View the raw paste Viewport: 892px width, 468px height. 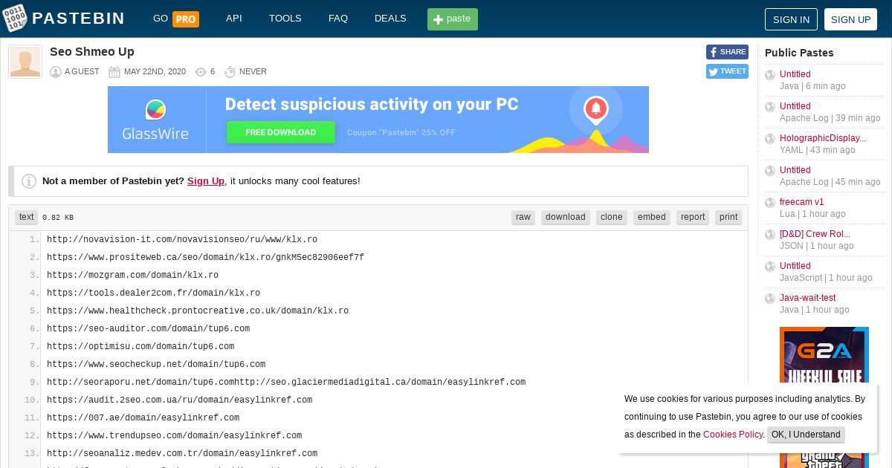(x=523, y=217)
